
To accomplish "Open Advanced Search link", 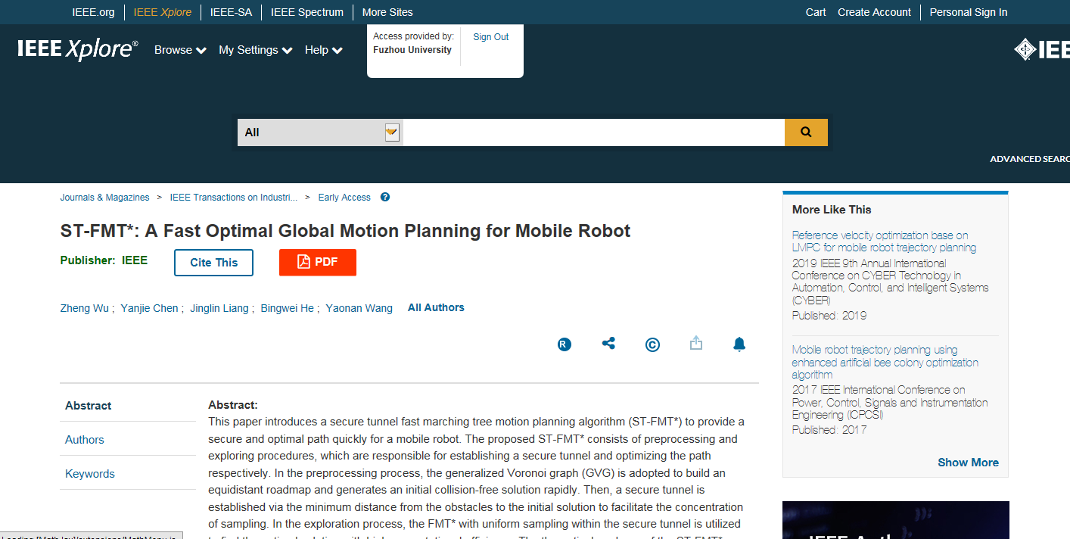I will click(1030, 159).
